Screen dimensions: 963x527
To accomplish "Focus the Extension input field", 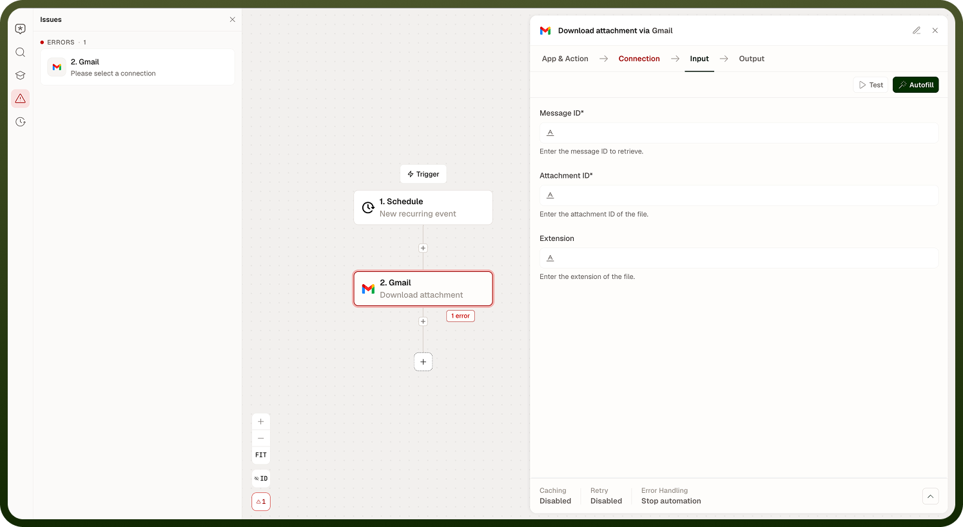I will click(739, 258).
